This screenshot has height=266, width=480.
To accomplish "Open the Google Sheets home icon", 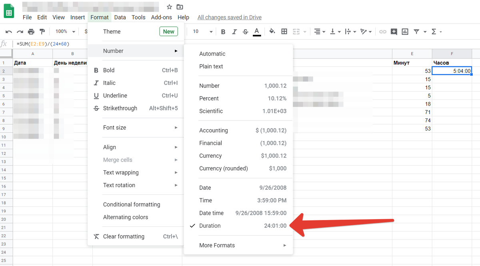I will (9, 10).
